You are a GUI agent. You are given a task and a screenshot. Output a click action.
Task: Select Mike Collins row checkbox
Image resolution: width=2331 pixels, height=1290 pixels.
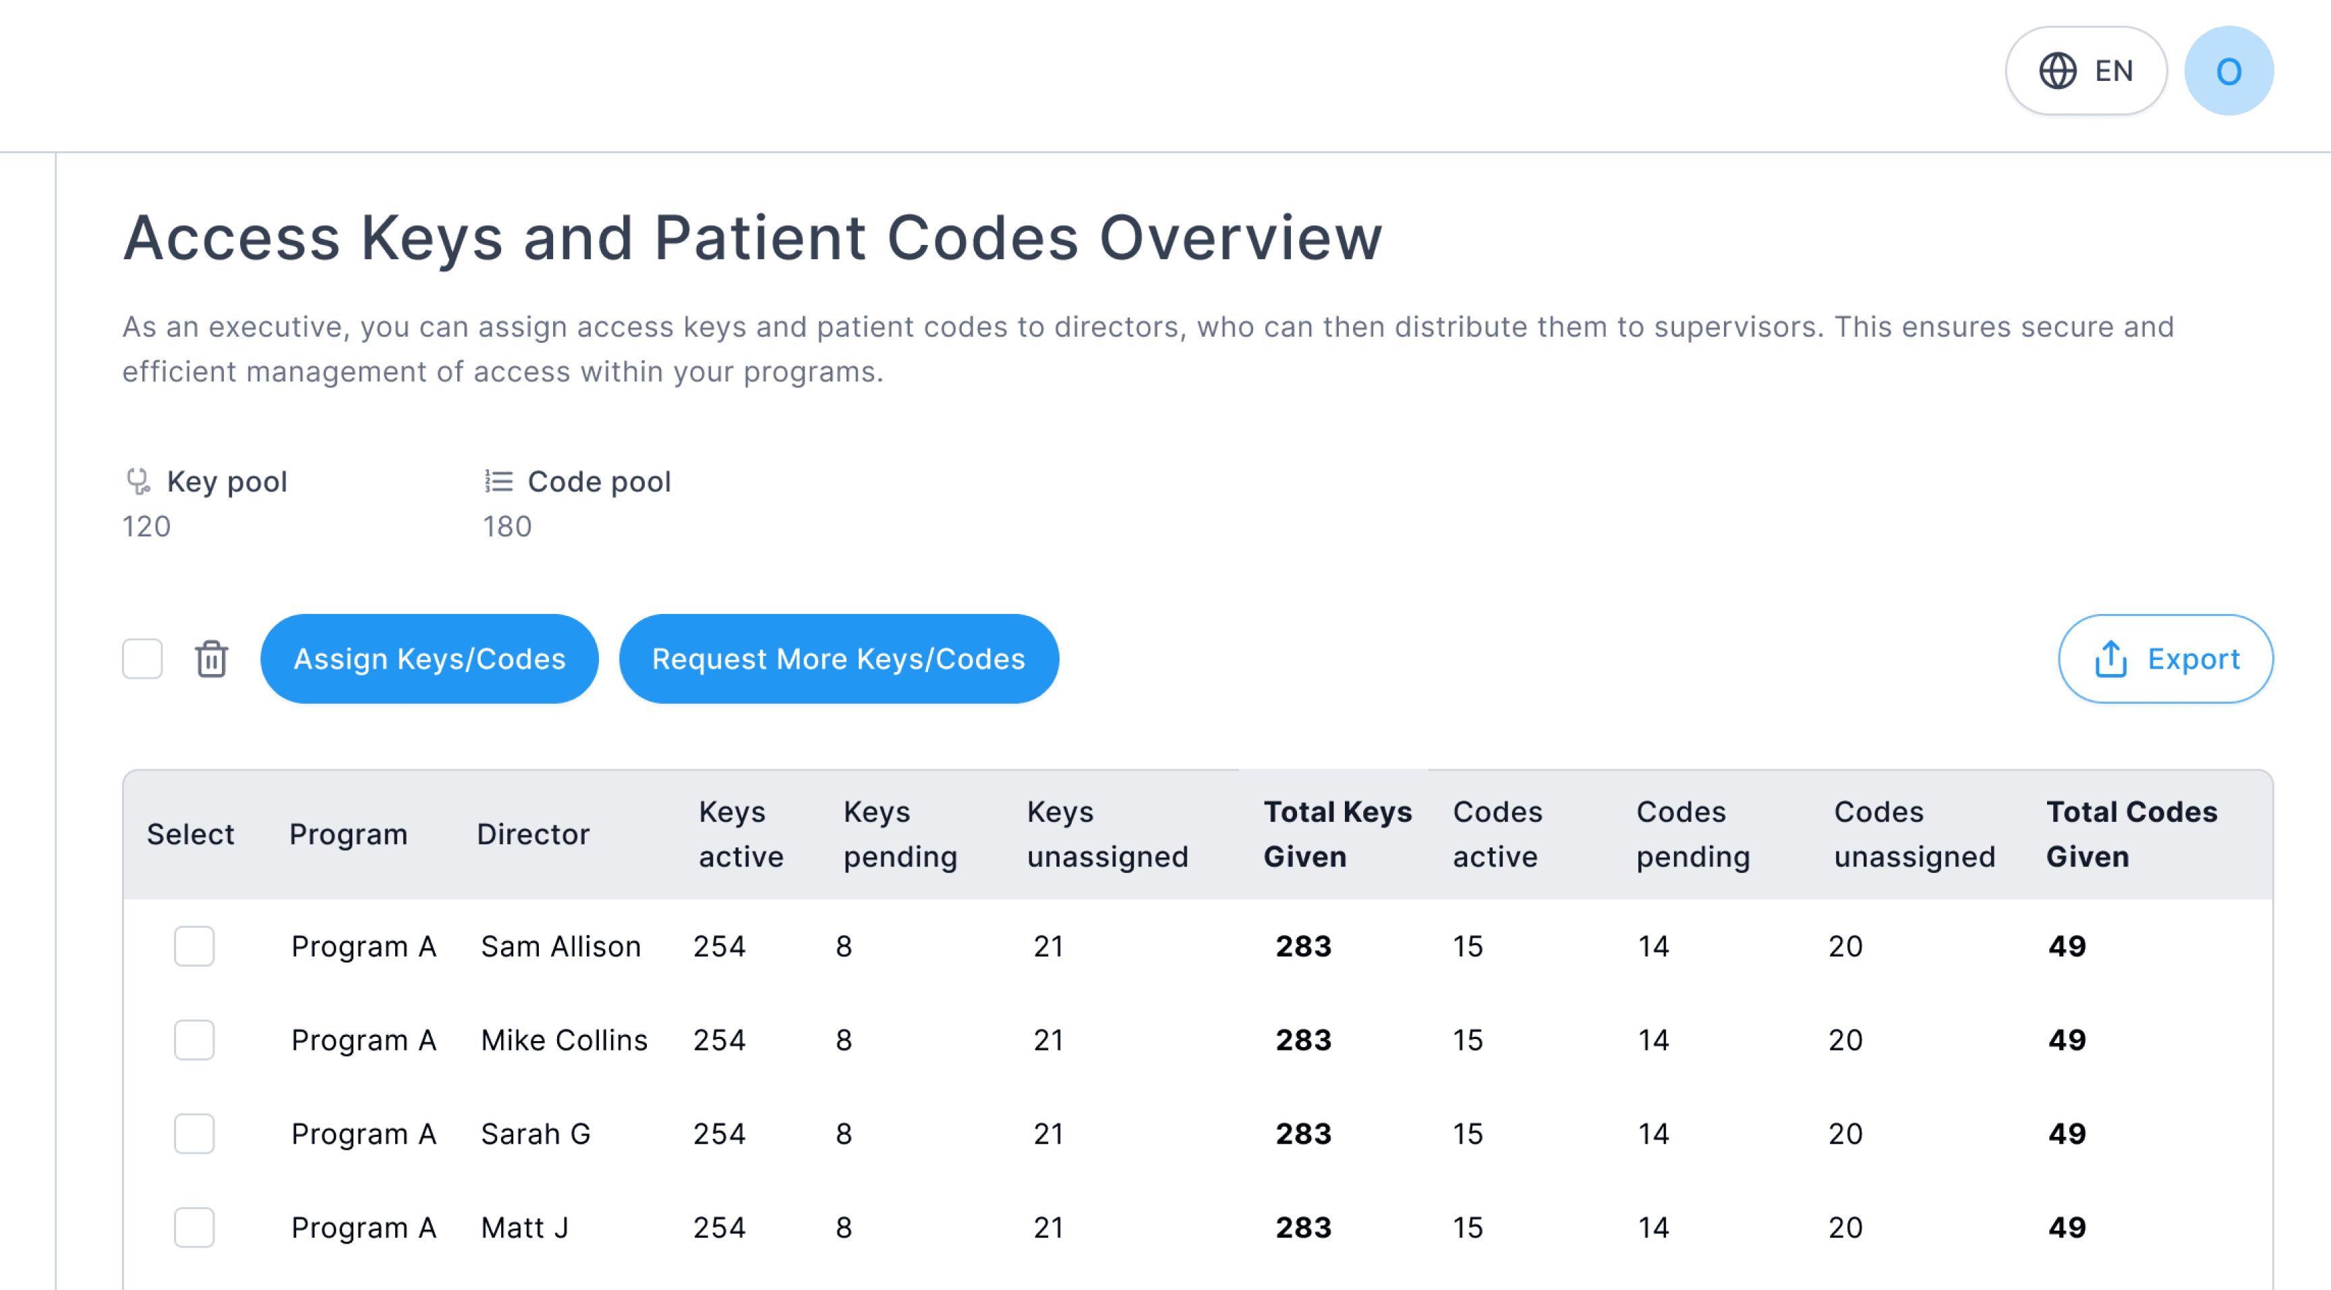click(194, 1040)
